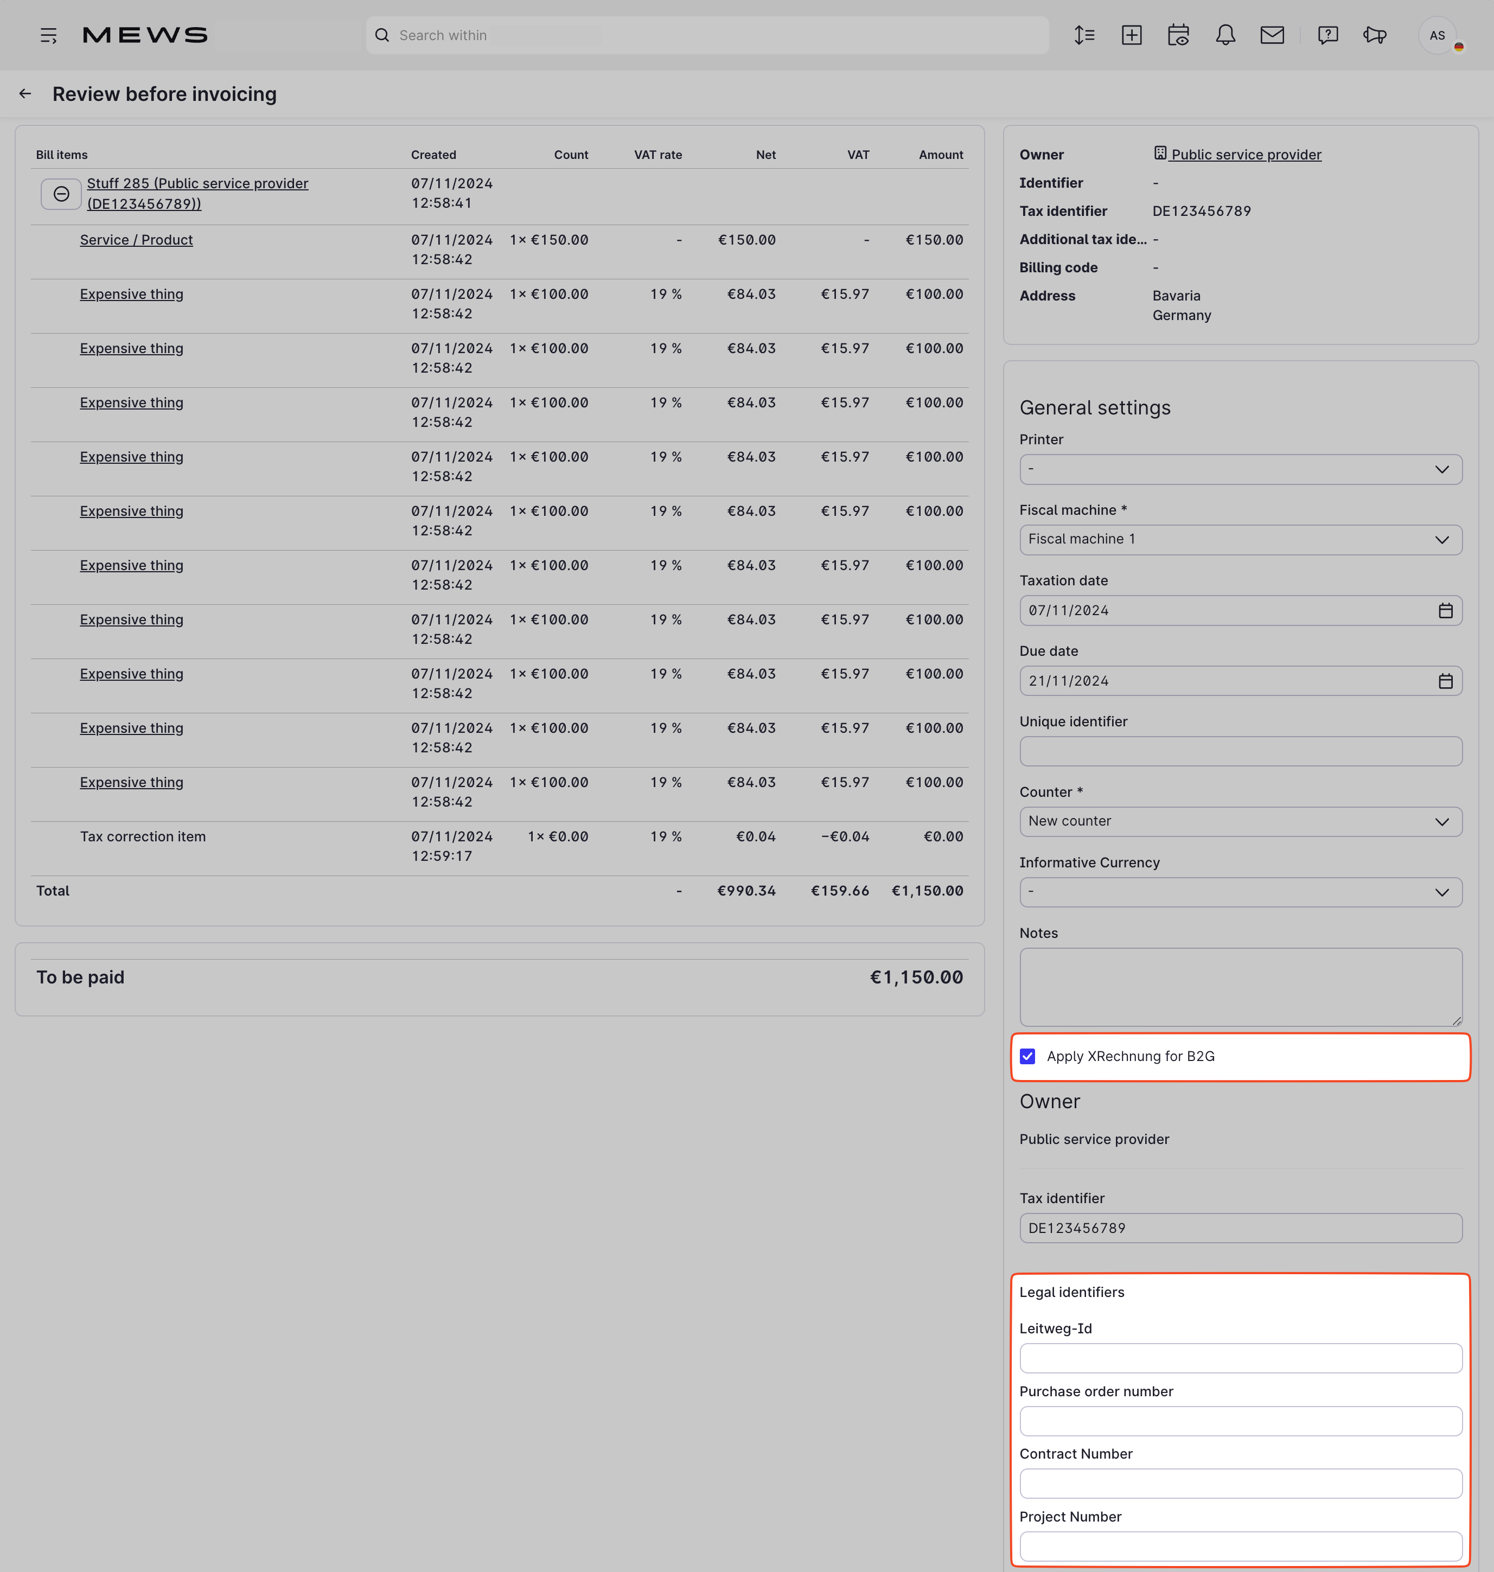
Task: Open the Counter dropdown
Action: (x=1241, y=821)
